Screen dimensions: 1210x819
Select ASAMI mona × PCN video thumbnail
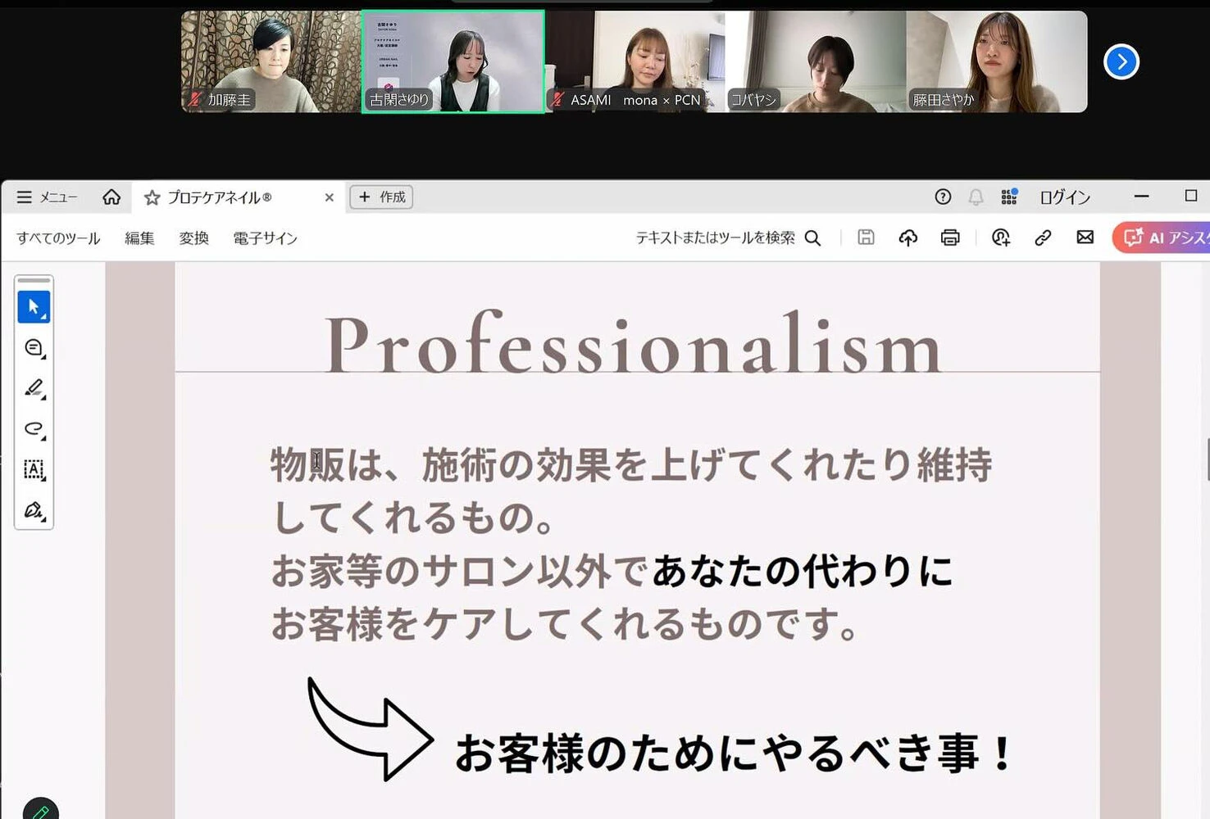pos(635,61)
